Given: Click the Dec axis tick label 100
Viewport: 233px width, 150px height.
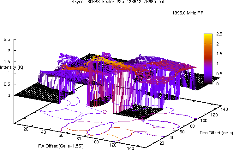Looking at the screenshot, I should pyautogui.click(x=204, y=121).
